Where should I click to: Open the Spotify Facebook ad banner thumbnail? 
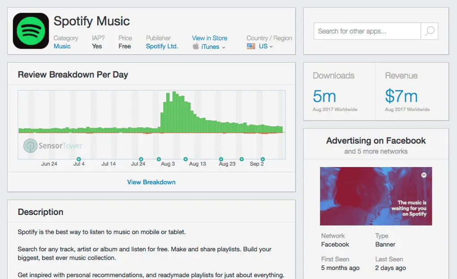point(376,196)
